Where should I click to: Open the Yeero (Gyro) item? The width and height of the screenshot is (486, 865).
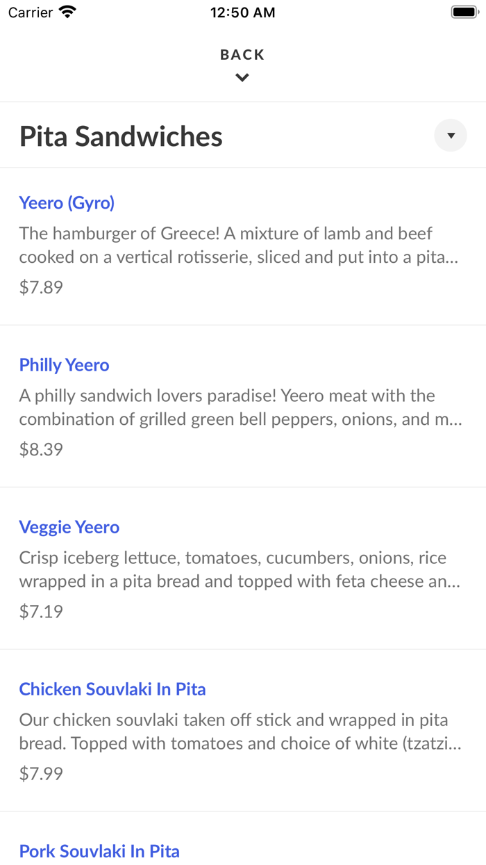[x=67, y=203]
